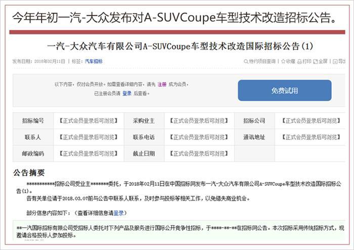Click the 特约项目查询 text label
Image resolution: width=354 pixels, height=250 pixels.
(x=262, y=61)
